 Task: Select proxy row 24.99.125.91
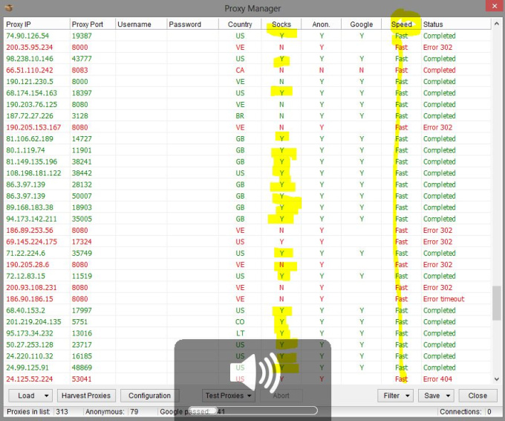(247, 367)
